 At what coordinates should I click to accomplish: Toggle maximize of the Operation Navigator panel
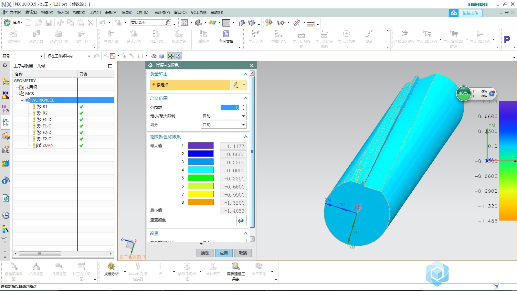click(110, 66)
